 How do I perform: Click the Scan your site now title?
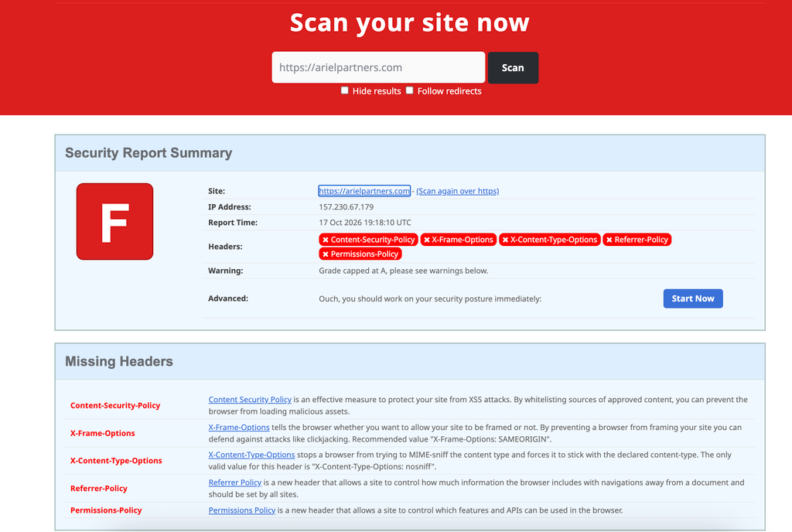coord(410,22)
